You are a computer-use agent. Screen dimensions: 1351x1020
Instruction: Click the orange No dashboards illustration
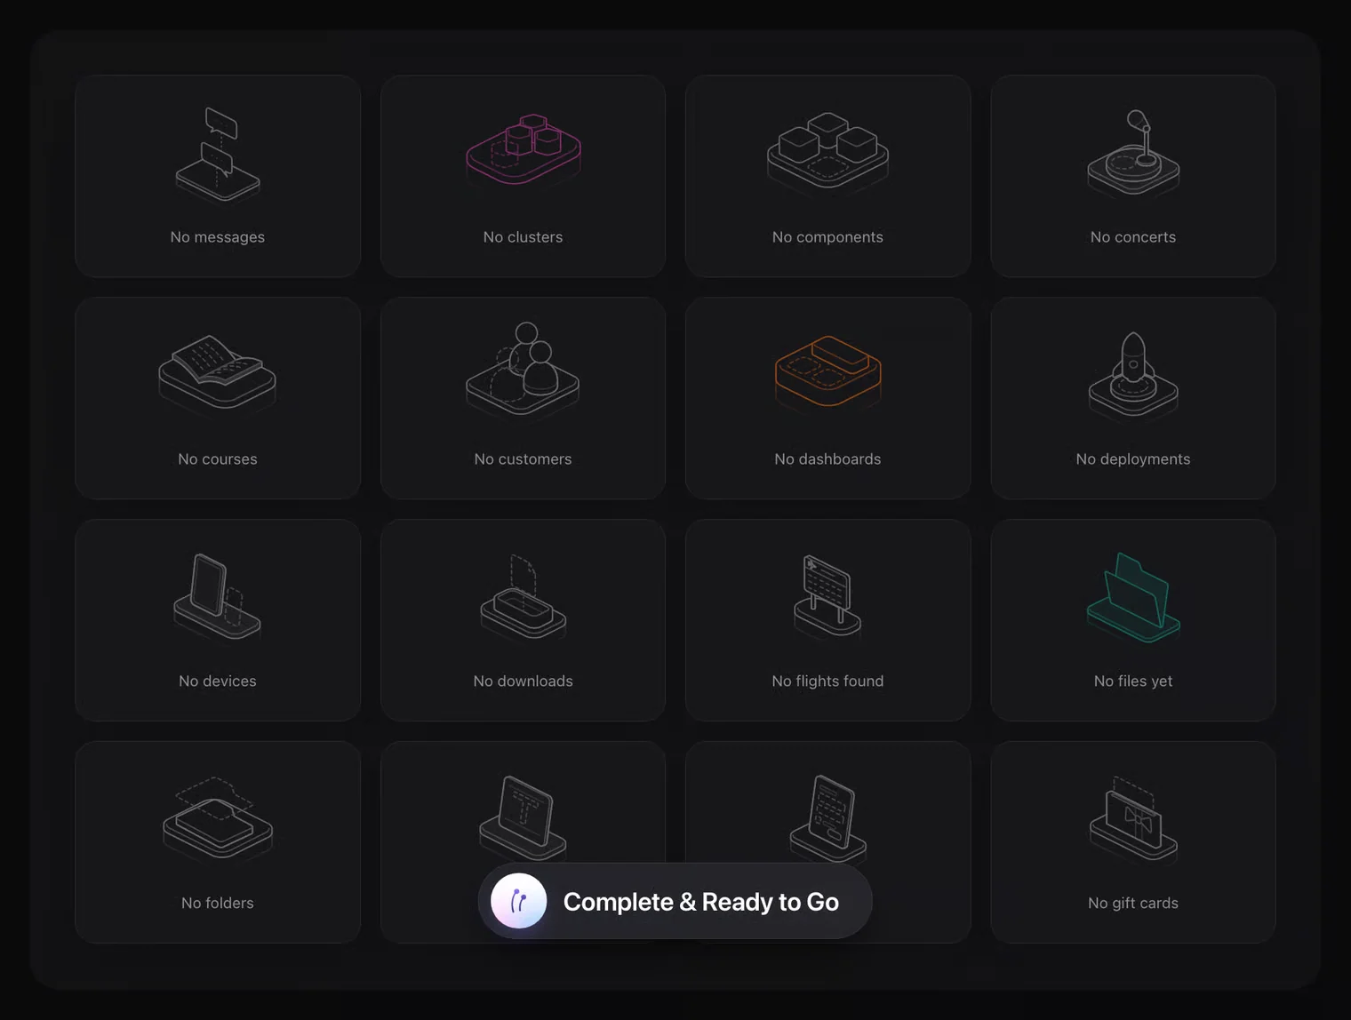click(827, 371)
